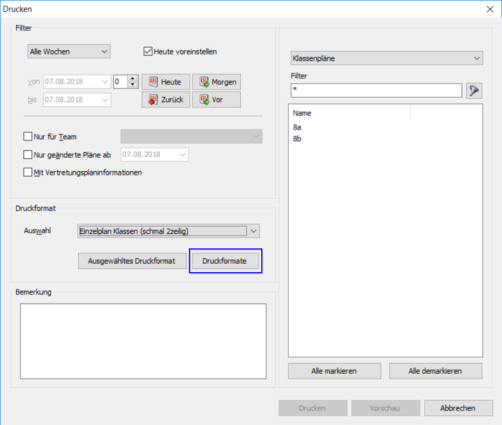Viewport: 502px width, 425px height.
Task: Click the Filter text field with asterisk
Action: [x=376, y=90]
